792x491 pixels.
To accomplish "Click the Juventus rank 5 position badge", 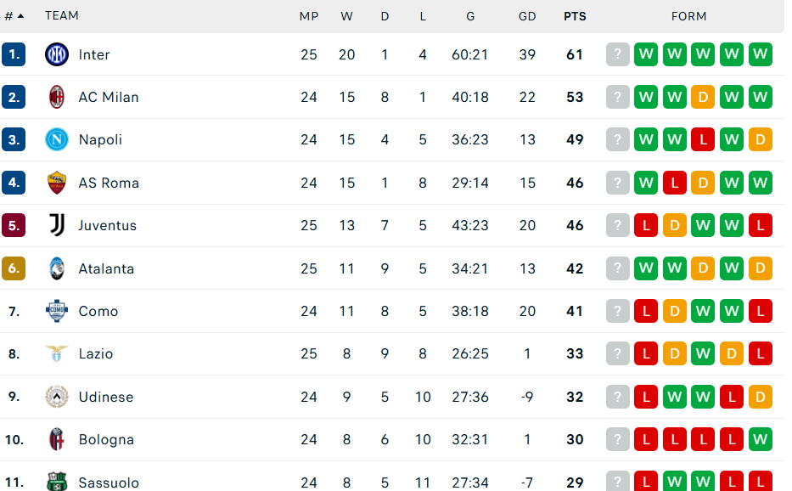I will pos(14,225).
